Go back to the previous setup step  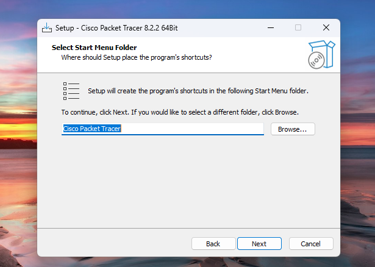pyautogui.click(x=213, y=244)
